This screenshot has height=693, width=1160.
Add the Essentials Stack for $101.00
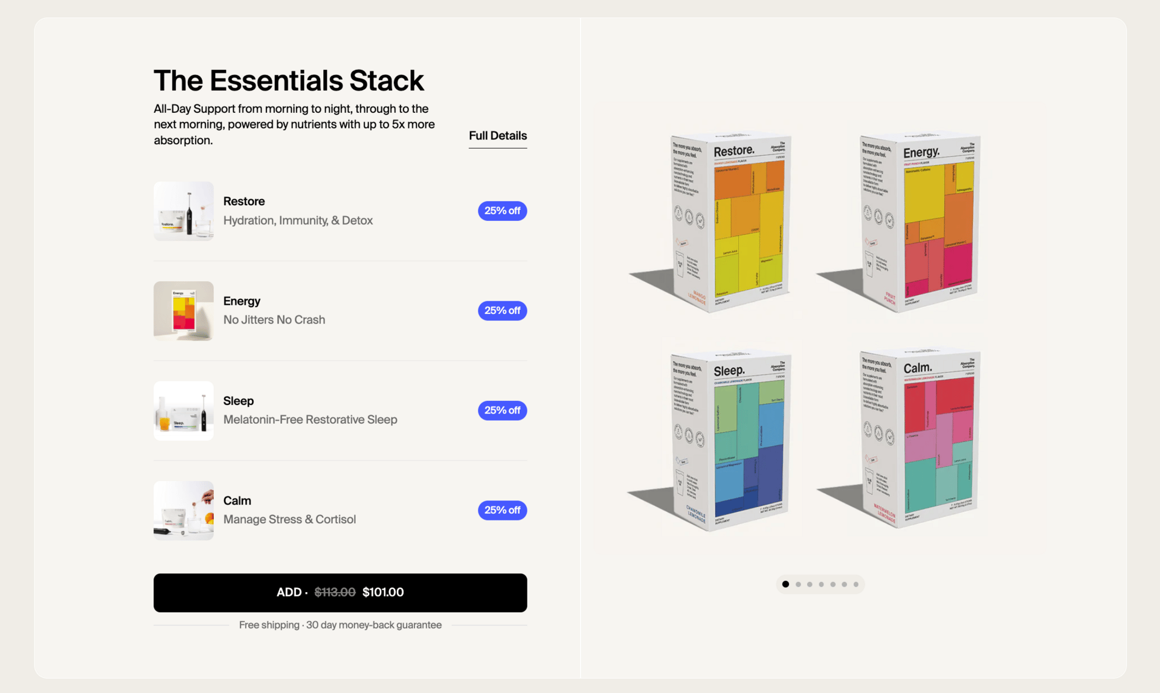(340, 592)
